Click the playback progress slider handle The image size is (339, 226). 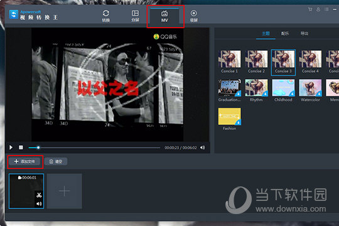pyautogui.click(x=38, y=148)
